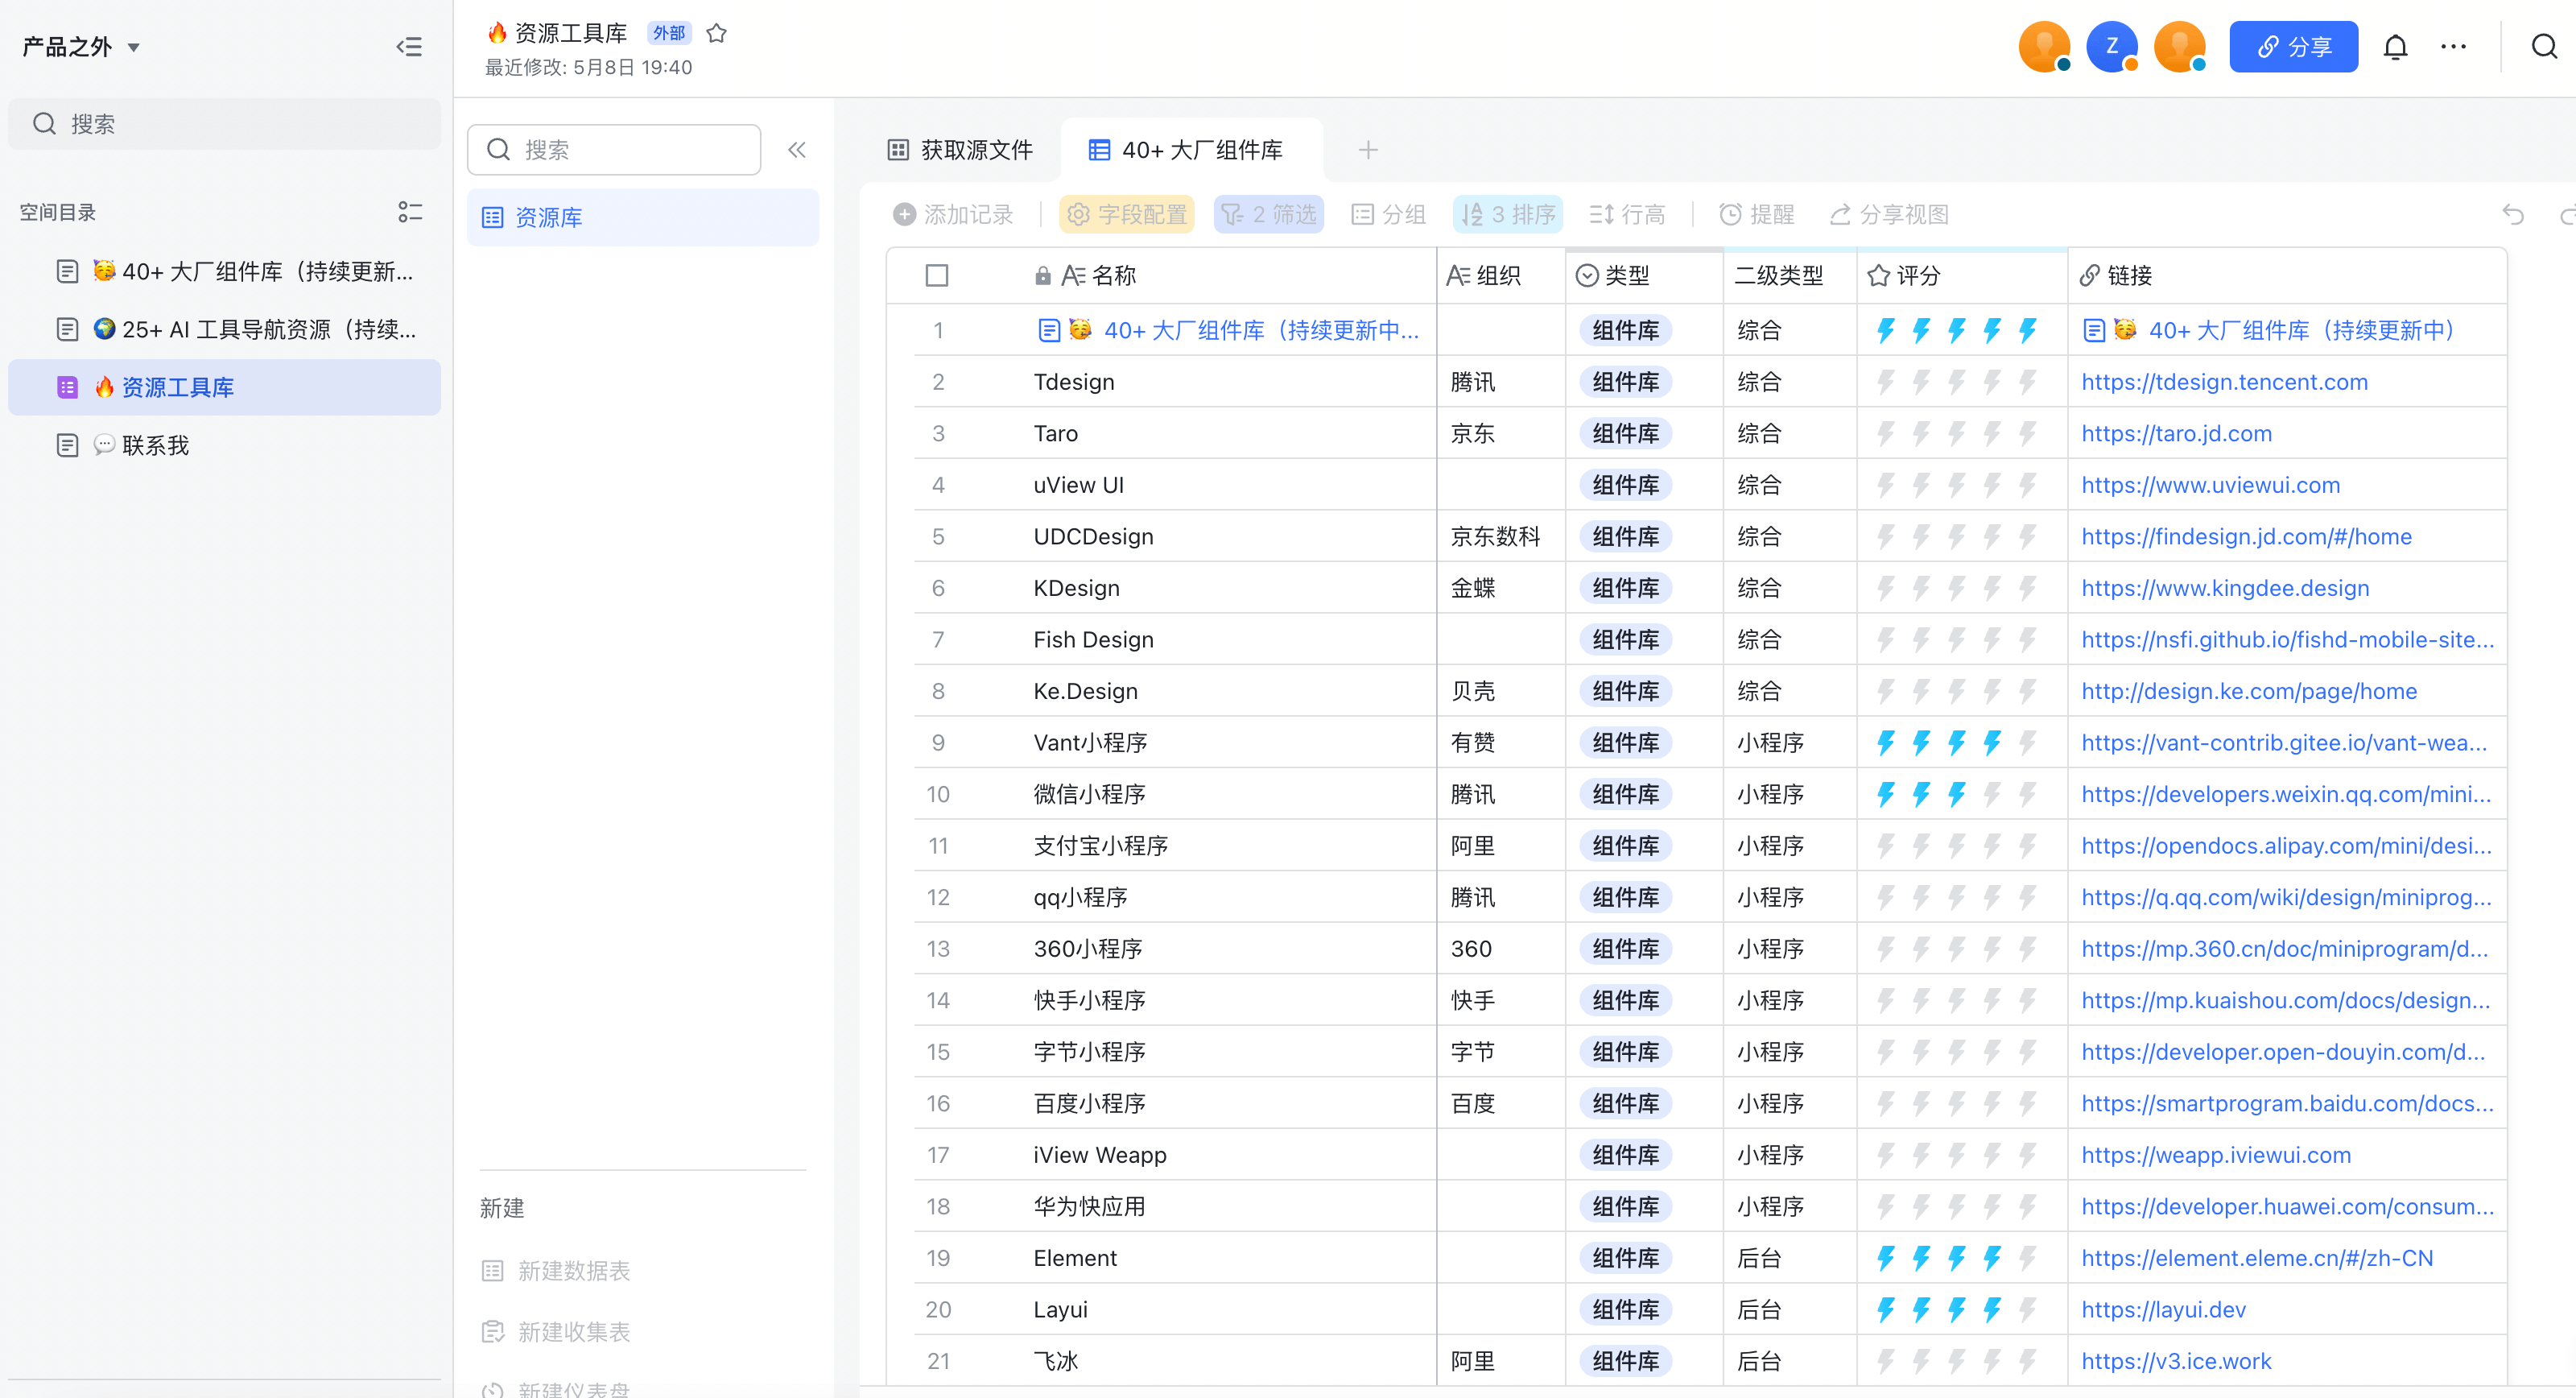Click 新建收集表 to create a form
Viewport: 2576px width, 1398px height.
click(556, 1332)
